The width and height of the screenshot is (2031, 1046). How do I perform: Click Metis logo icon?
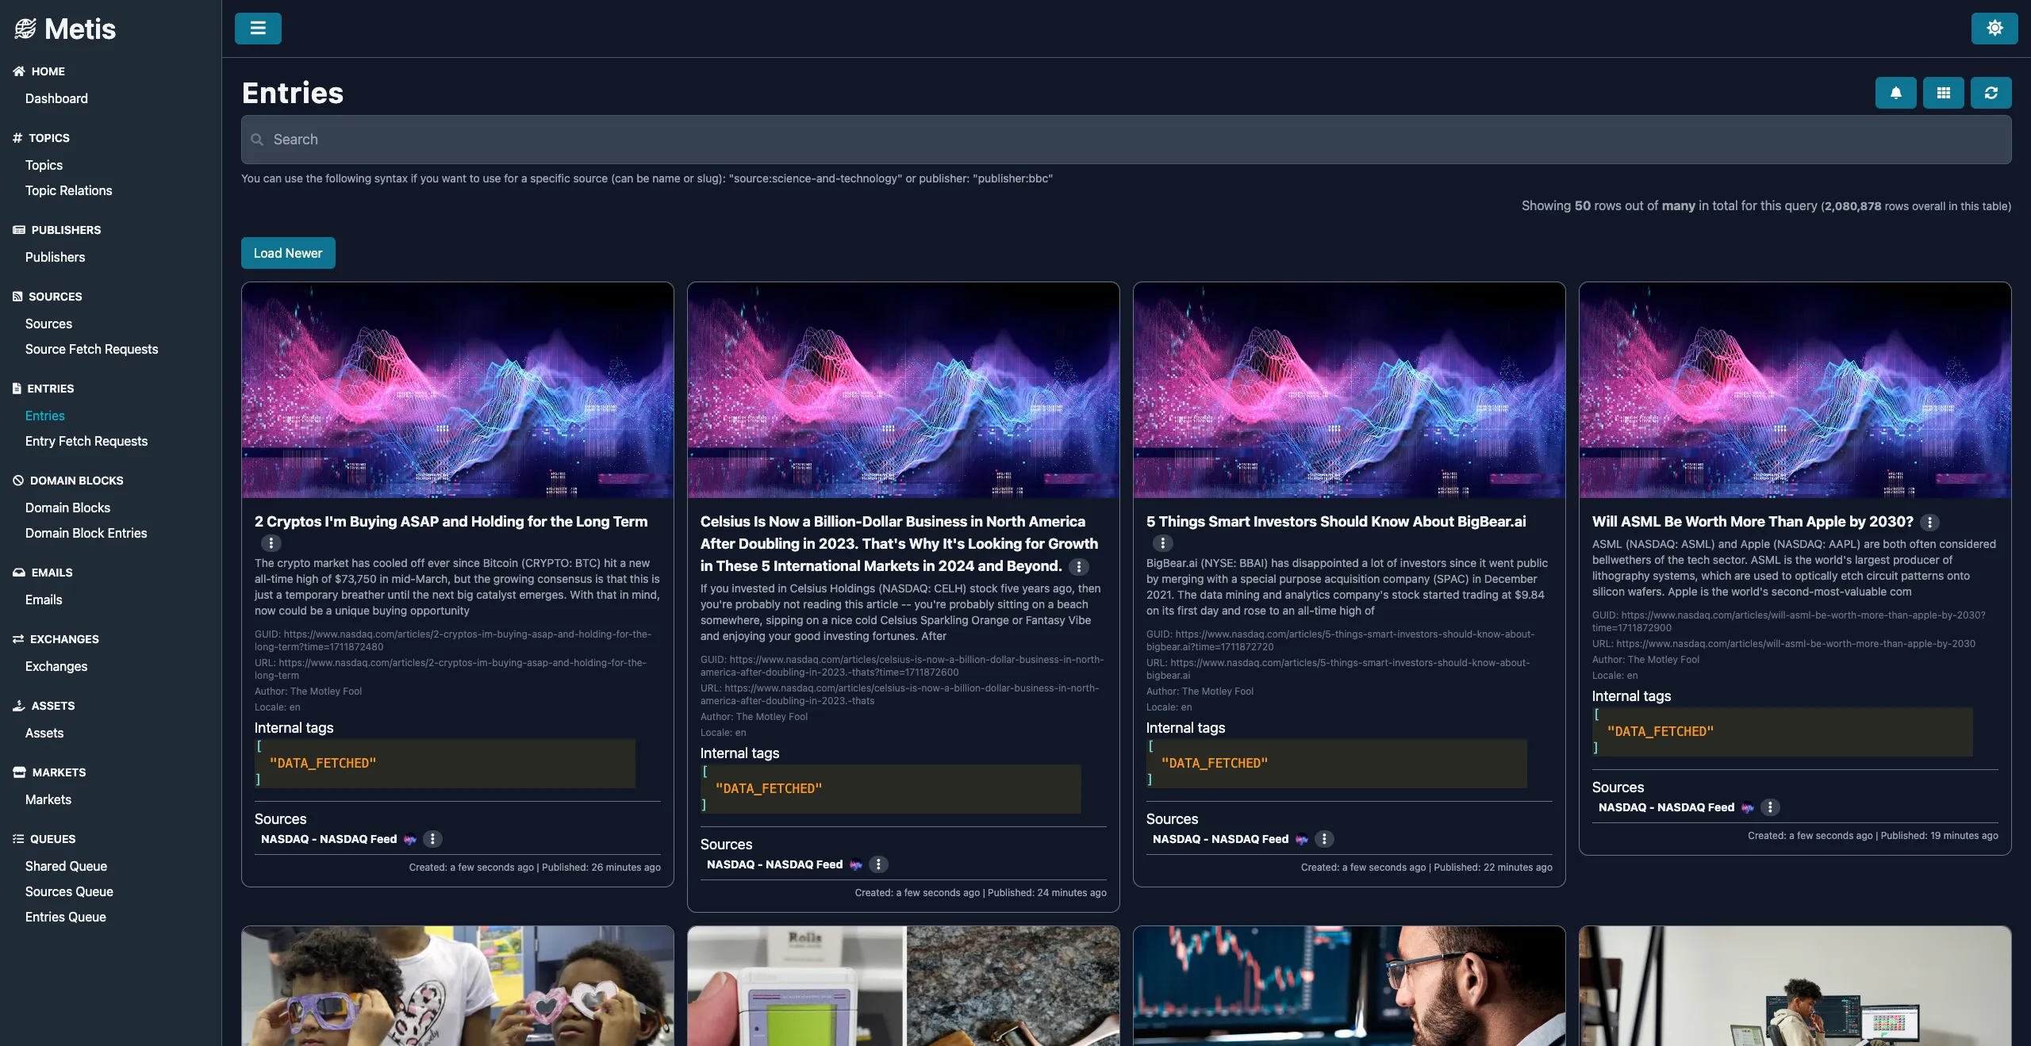pyautogui.click(x=25, y=29)
